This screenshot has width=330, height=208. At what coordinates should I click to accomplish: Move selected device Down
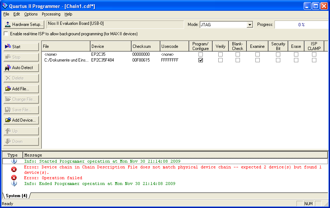click(21, 141)
